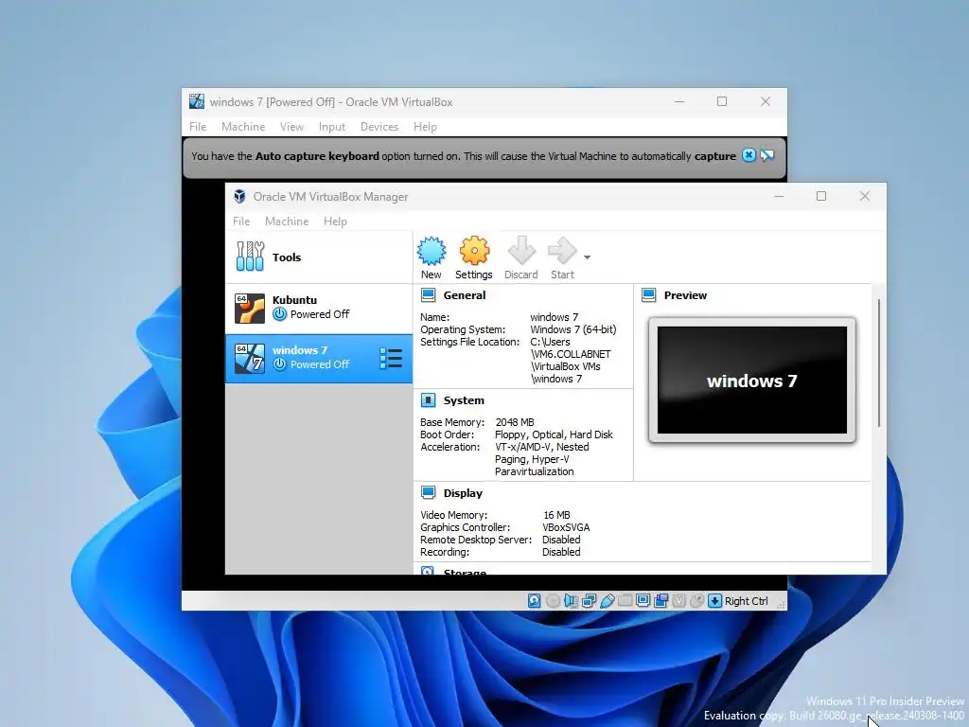Click the Storage section icon
969x727 pixels.
pos(428,571)
